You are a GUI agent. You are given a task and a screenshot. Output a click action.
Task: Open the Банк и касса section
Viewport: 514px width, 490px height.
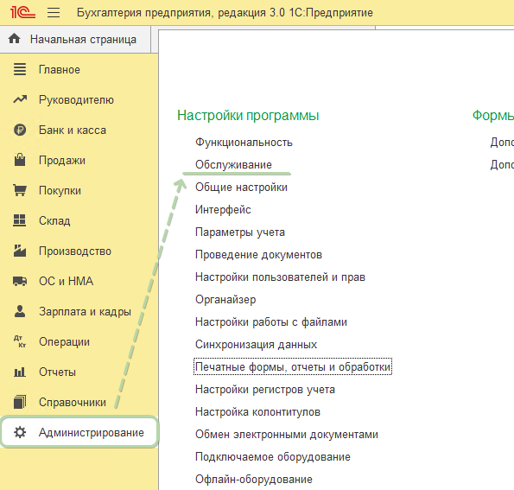click(72, 130)
